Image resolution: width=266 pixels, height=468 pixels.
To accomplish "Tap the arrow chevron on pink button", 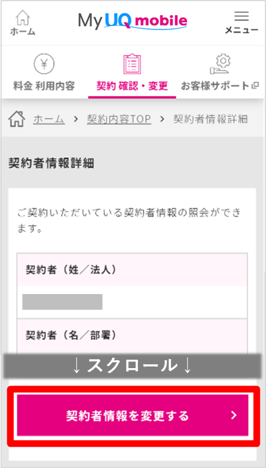I will pyautogui.click(x=234, y=415).
